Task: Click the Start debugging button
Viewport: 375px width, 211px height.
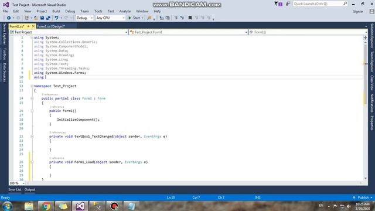Action: coord(134,18)
